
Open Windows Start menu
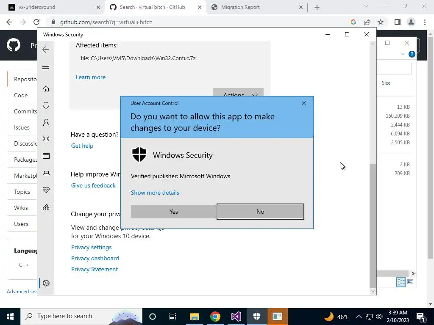point(10,317)
